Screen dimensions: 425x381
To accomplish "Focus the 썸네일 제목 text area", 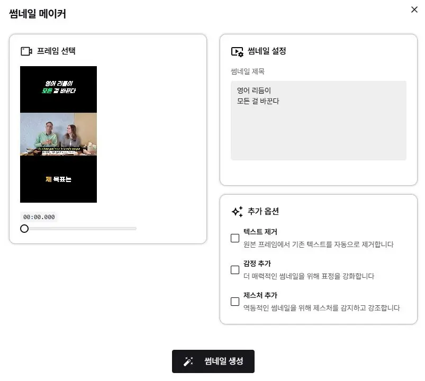I will point(319,120).
